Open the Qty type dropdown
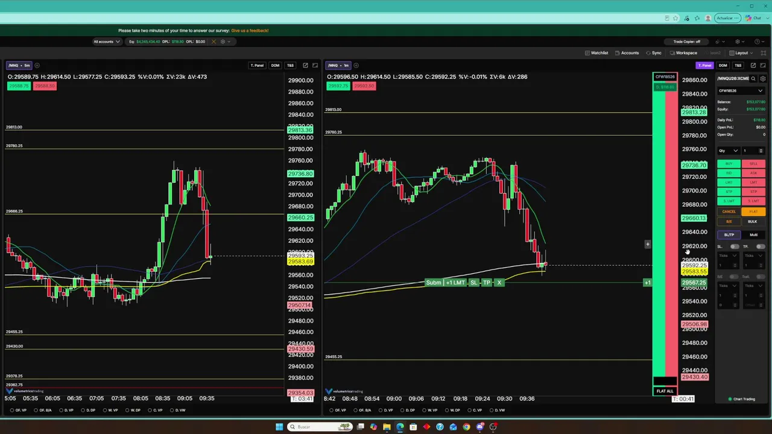This screenshot has width=772, height=434. (728, 151)
